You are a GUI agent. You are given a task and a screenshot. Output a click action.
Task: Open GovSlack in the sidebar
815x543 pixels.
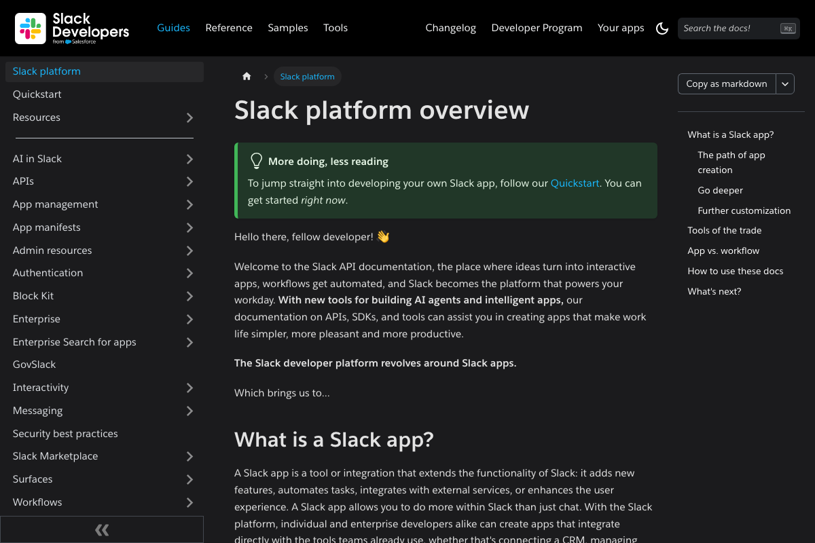point(105,364)
